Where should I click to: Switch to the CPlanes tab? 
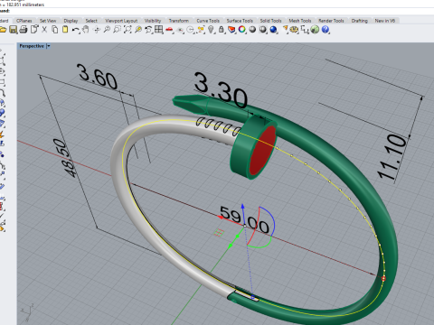coord(24,21)
